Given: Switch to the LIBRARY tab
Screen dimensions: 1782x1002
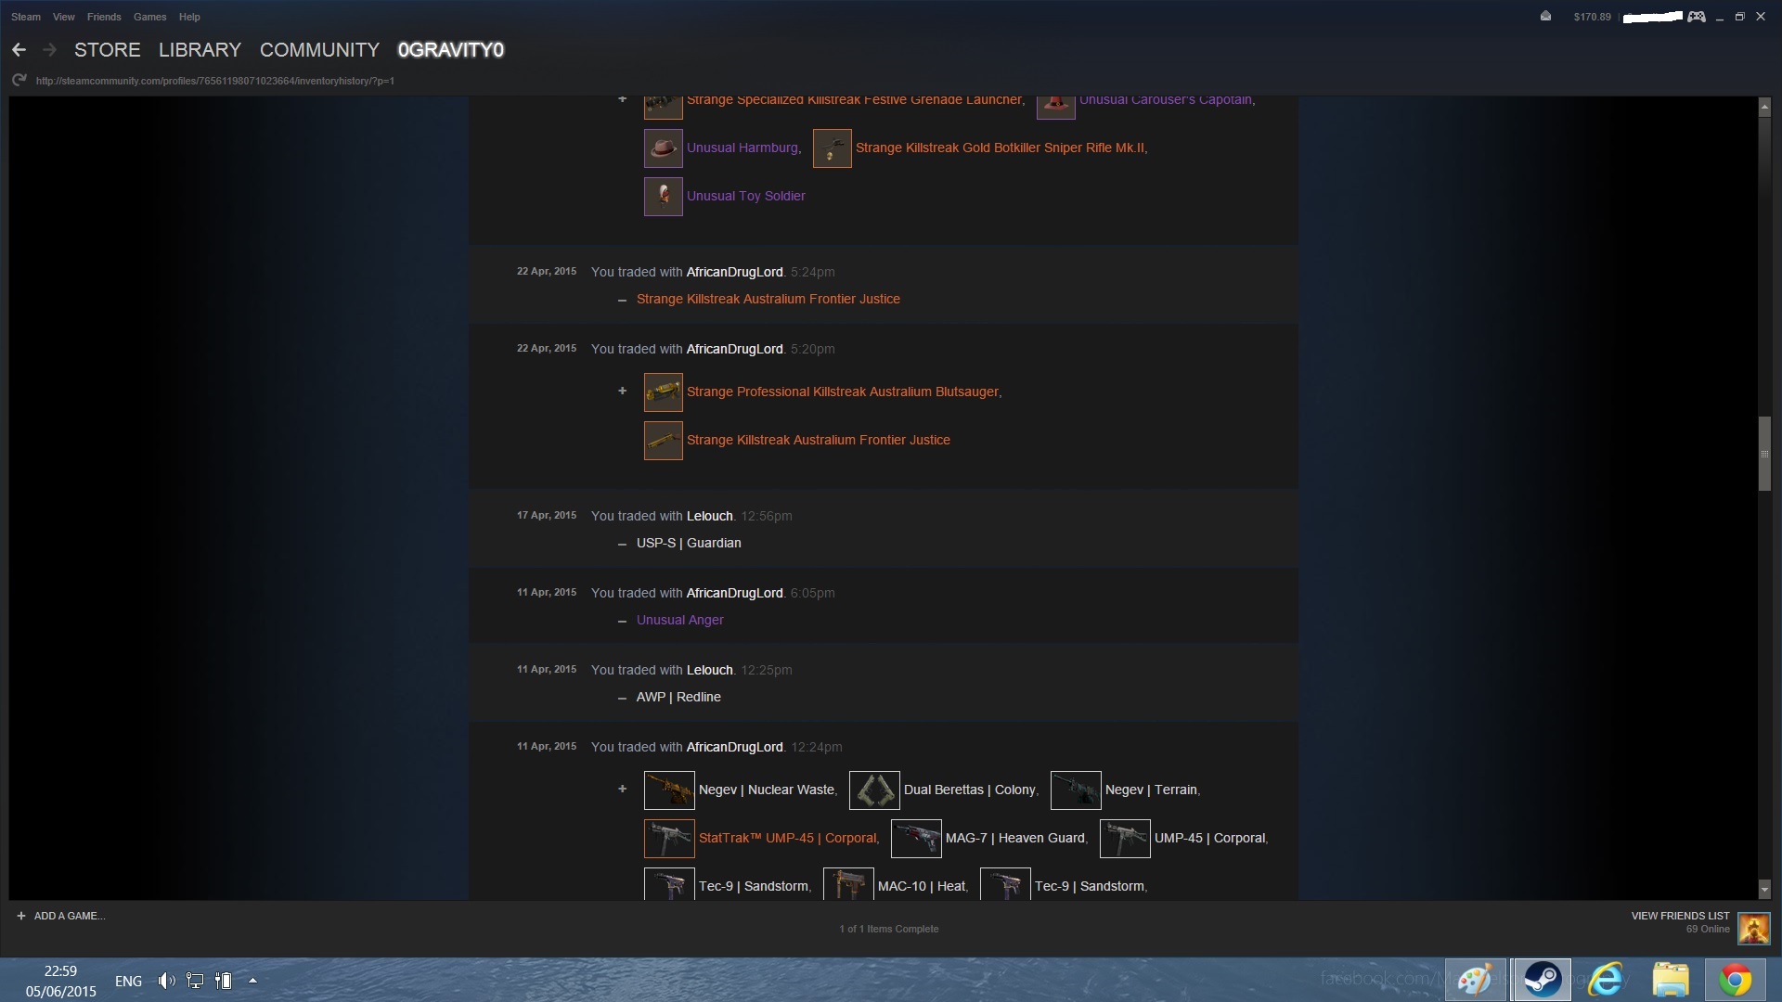Looking at the screenshot, I should tap(200, 50).
